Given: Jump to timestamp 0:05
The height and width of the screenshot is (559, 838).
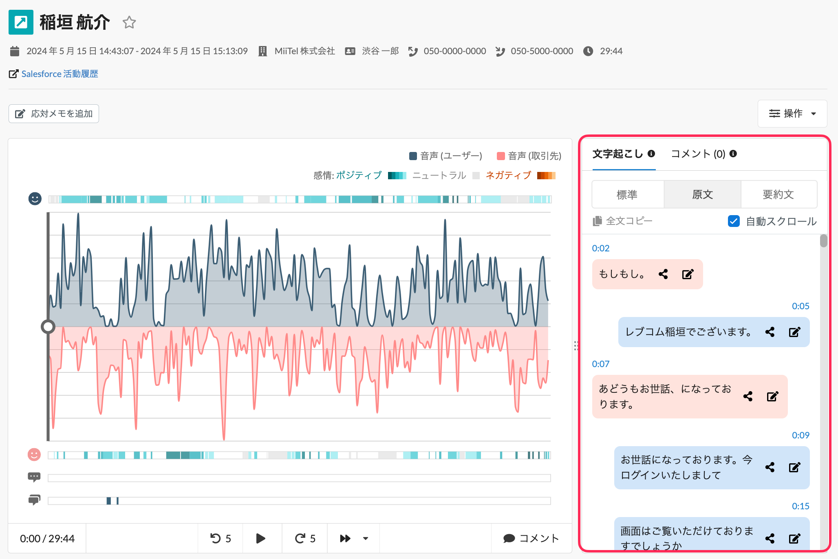Looking at the screenshot, I should [x=801, y=306].
